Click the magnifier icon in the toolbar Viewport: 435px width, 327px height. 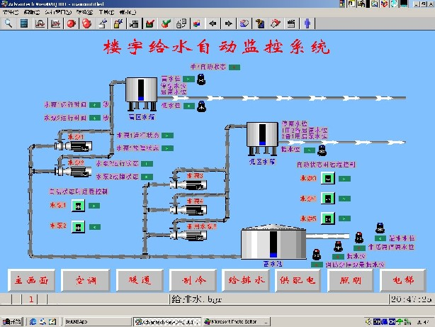[9, 23]
